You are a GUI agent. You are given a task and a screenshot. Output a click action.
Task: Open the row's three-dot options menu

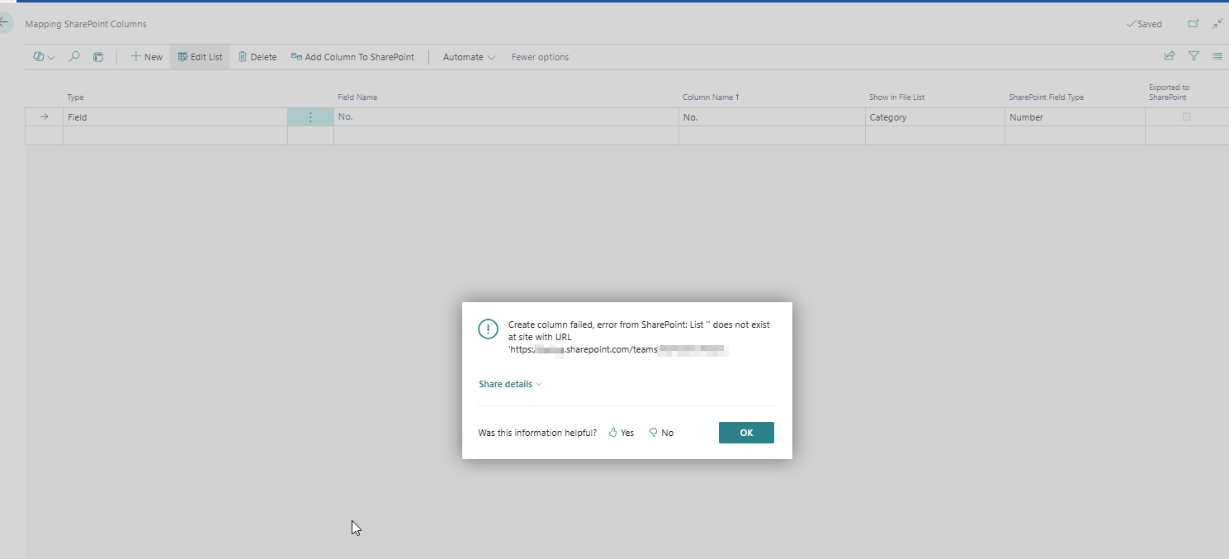[x=310, y=117]
